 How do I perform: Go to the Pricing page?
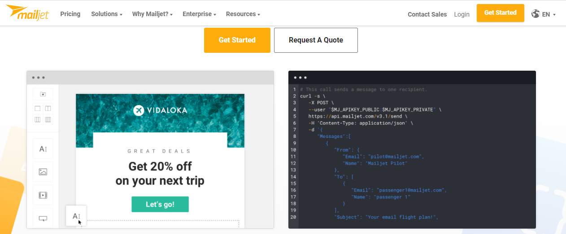tap(70, 14)
